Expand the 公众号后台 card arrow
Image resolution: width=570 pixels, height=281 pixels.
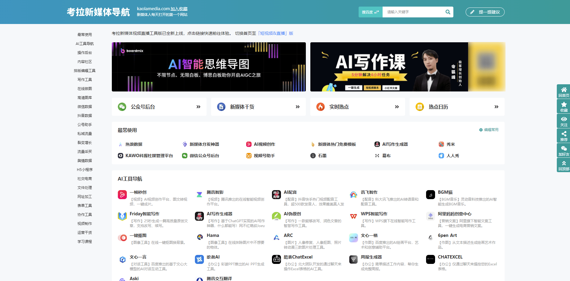[x=198, y=107]
